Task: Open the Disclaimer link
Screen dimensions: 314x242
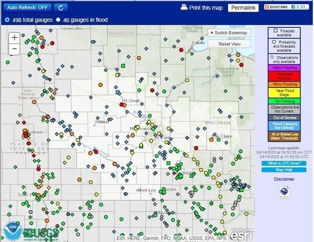Action: [x=284, y=179]
